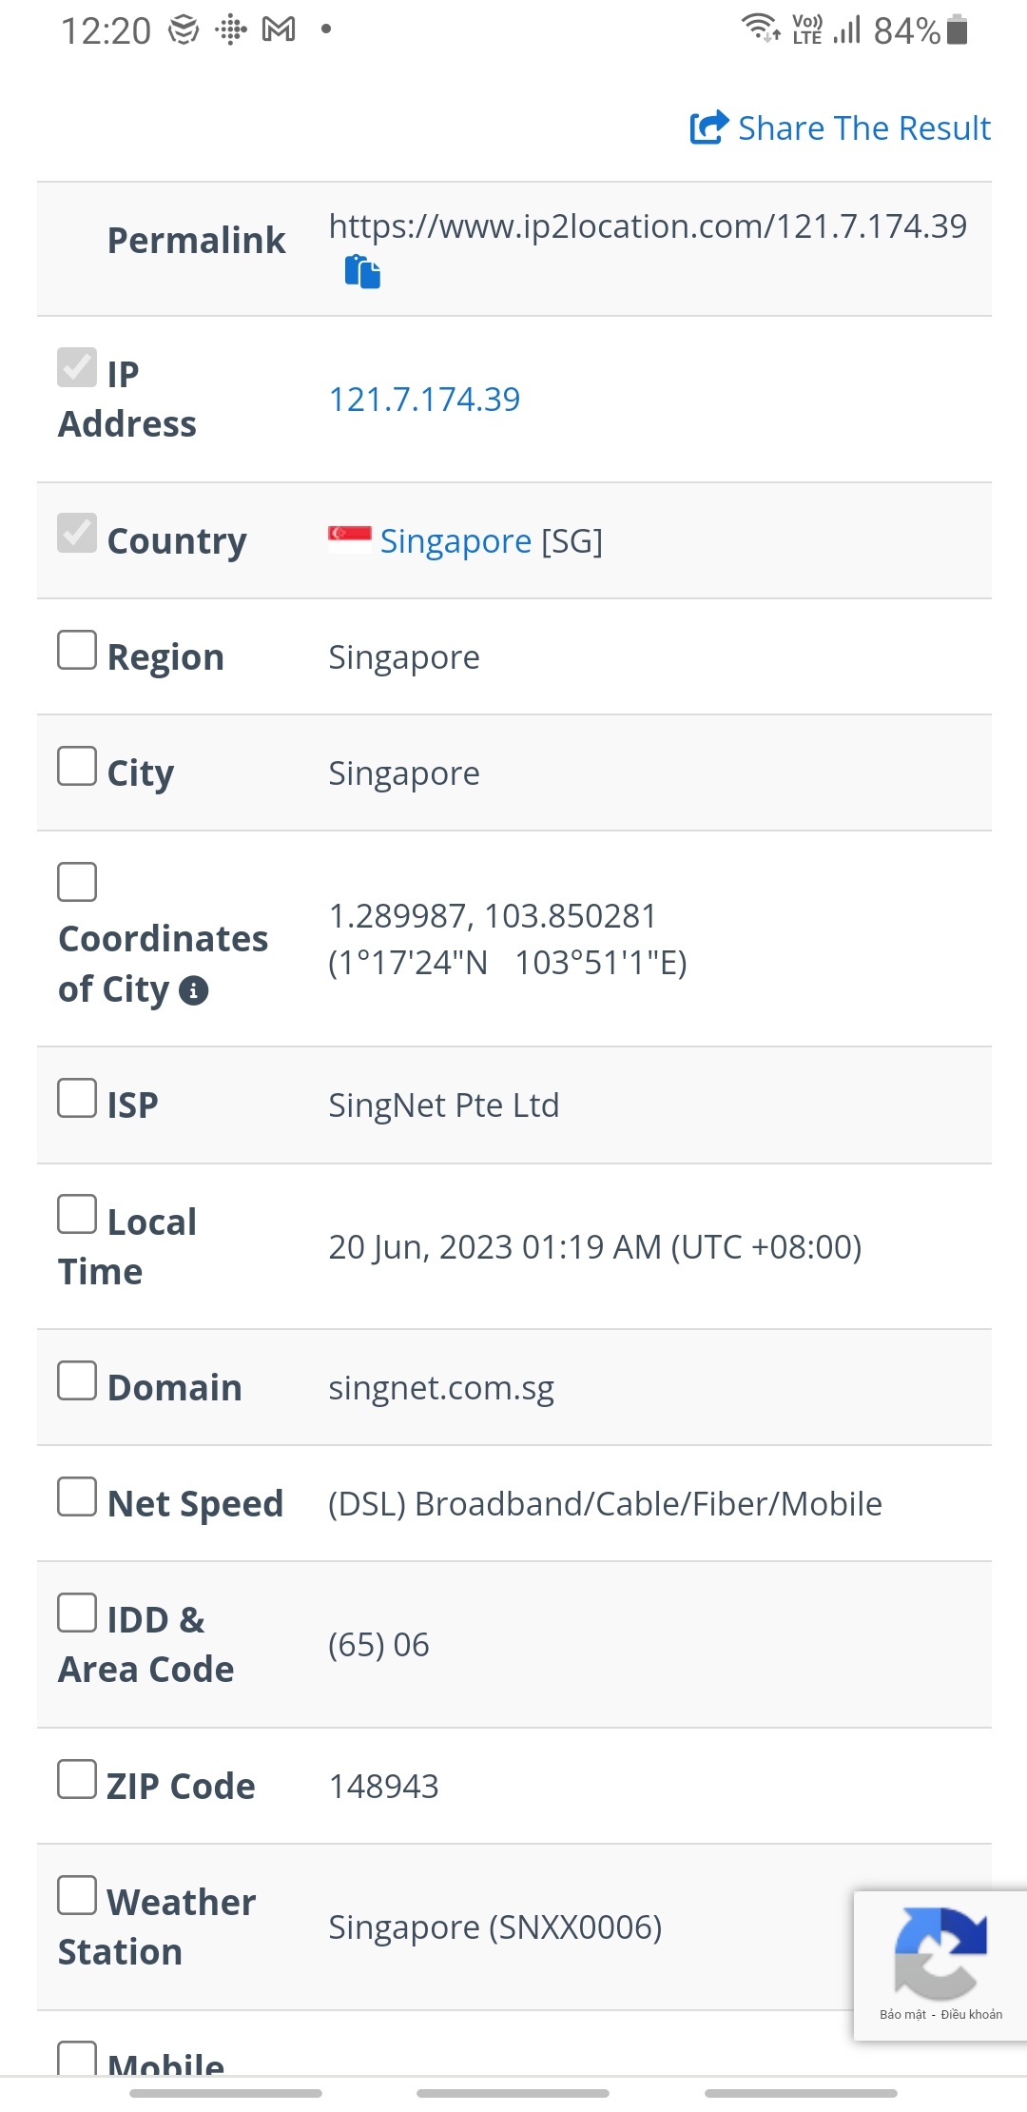Tick the ISP checkbox
Screen dimensions: 1027x2112
coord(77,1099)
